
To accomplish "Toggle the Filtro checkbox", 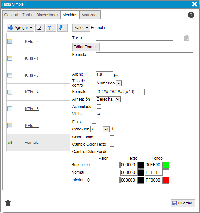I will (94, 122).
